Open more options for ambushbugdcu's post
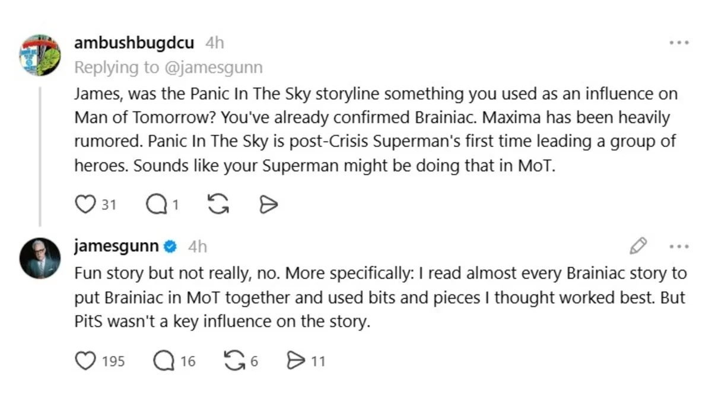Image resolution: width=712 pixels, height=401 pixels. 679,43
